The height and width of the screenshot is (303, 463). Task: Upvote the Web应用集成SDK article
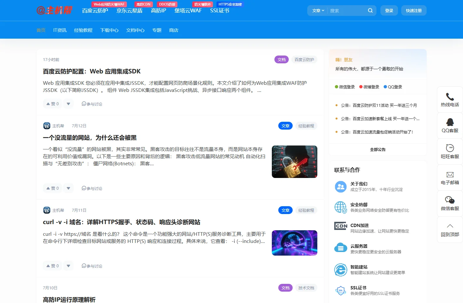(x=52, y=104)
